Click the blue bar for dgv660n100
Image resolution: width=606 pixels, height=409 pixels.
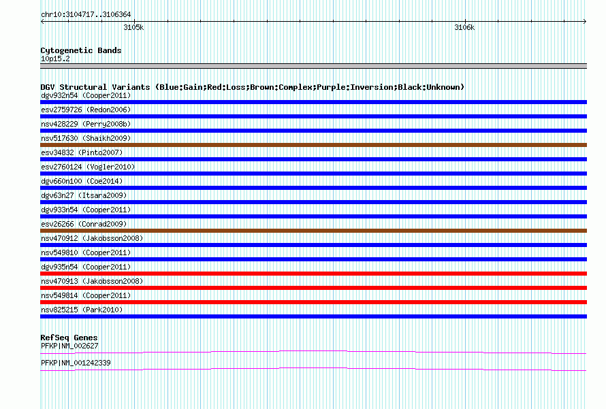tap(313, 188)
